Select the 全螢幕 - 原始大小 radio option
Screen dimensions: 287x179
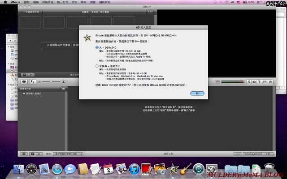pos(97,66)
